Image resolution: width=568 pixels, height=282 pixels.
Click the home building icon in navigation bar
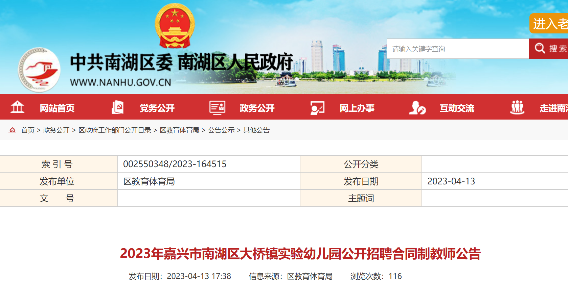pos(17,107)
